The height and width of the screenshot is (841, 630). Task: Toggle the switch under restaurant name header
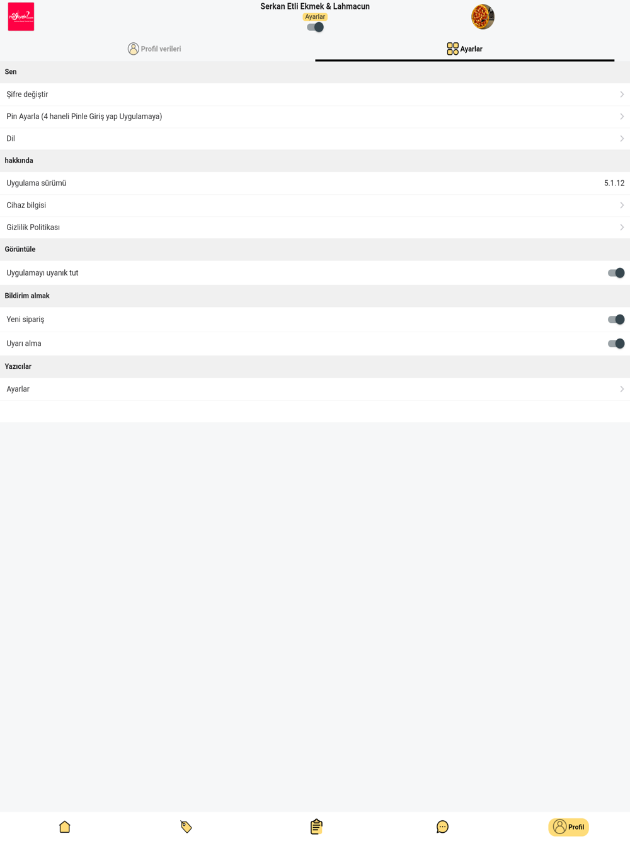tap(315, 27)
